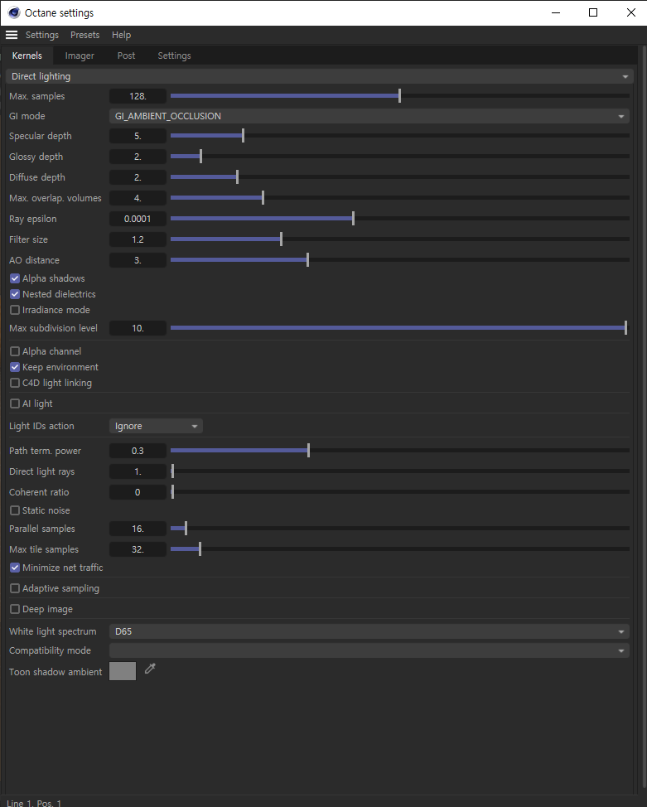This screenshot has height=807, width=647.
Task: Expand the GI mode dropdown
Action: [369, 116]
